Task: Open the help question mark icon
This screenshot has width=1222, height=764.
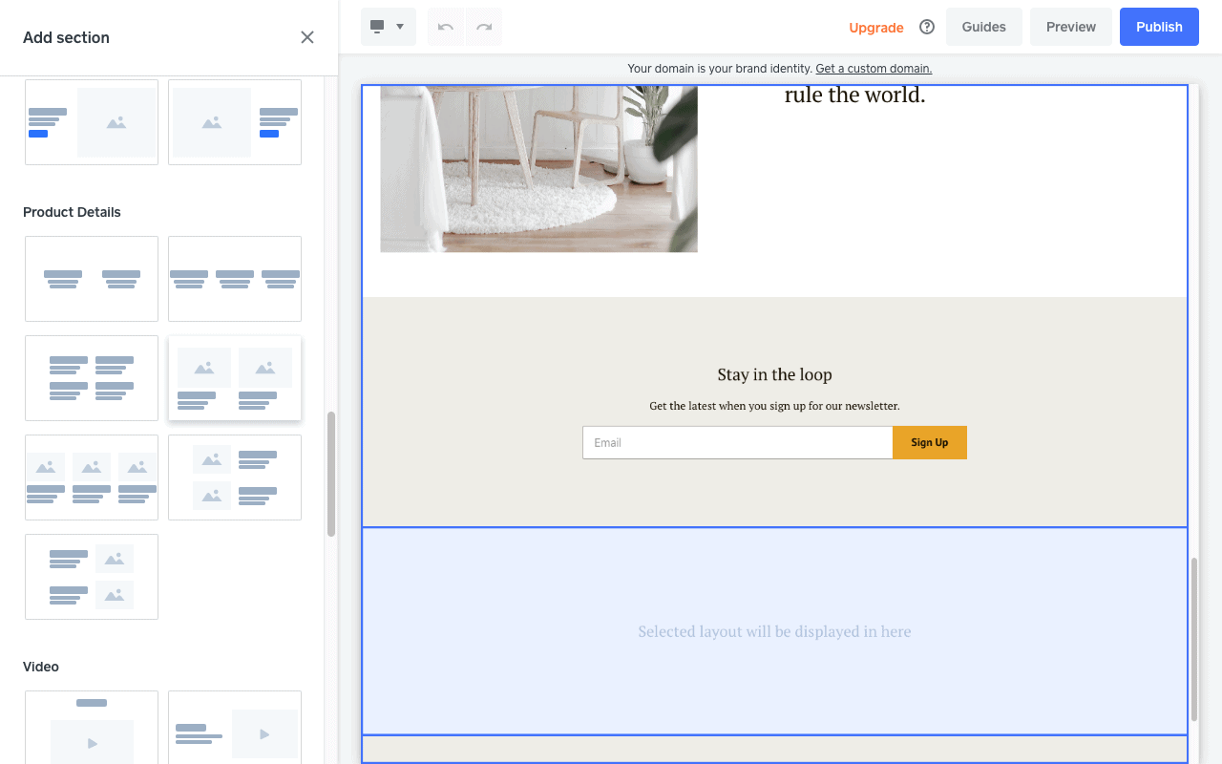Action: point(927,27)
